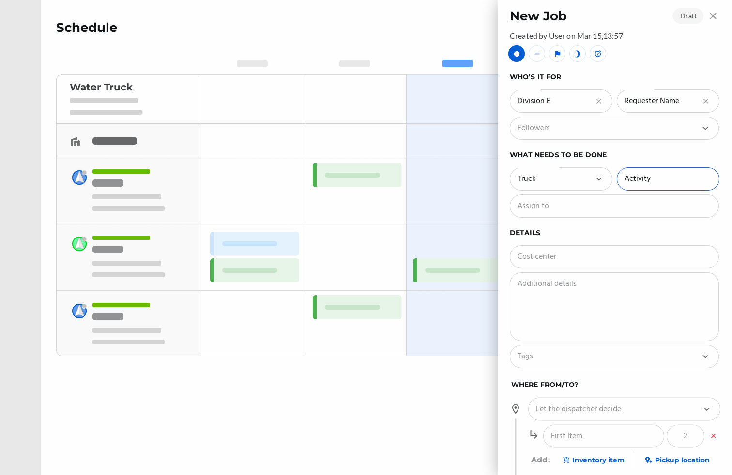The width and height of the screenshot is (732, 475).
Task: Click the map pin location icon
Action: [x=516, y=409]
